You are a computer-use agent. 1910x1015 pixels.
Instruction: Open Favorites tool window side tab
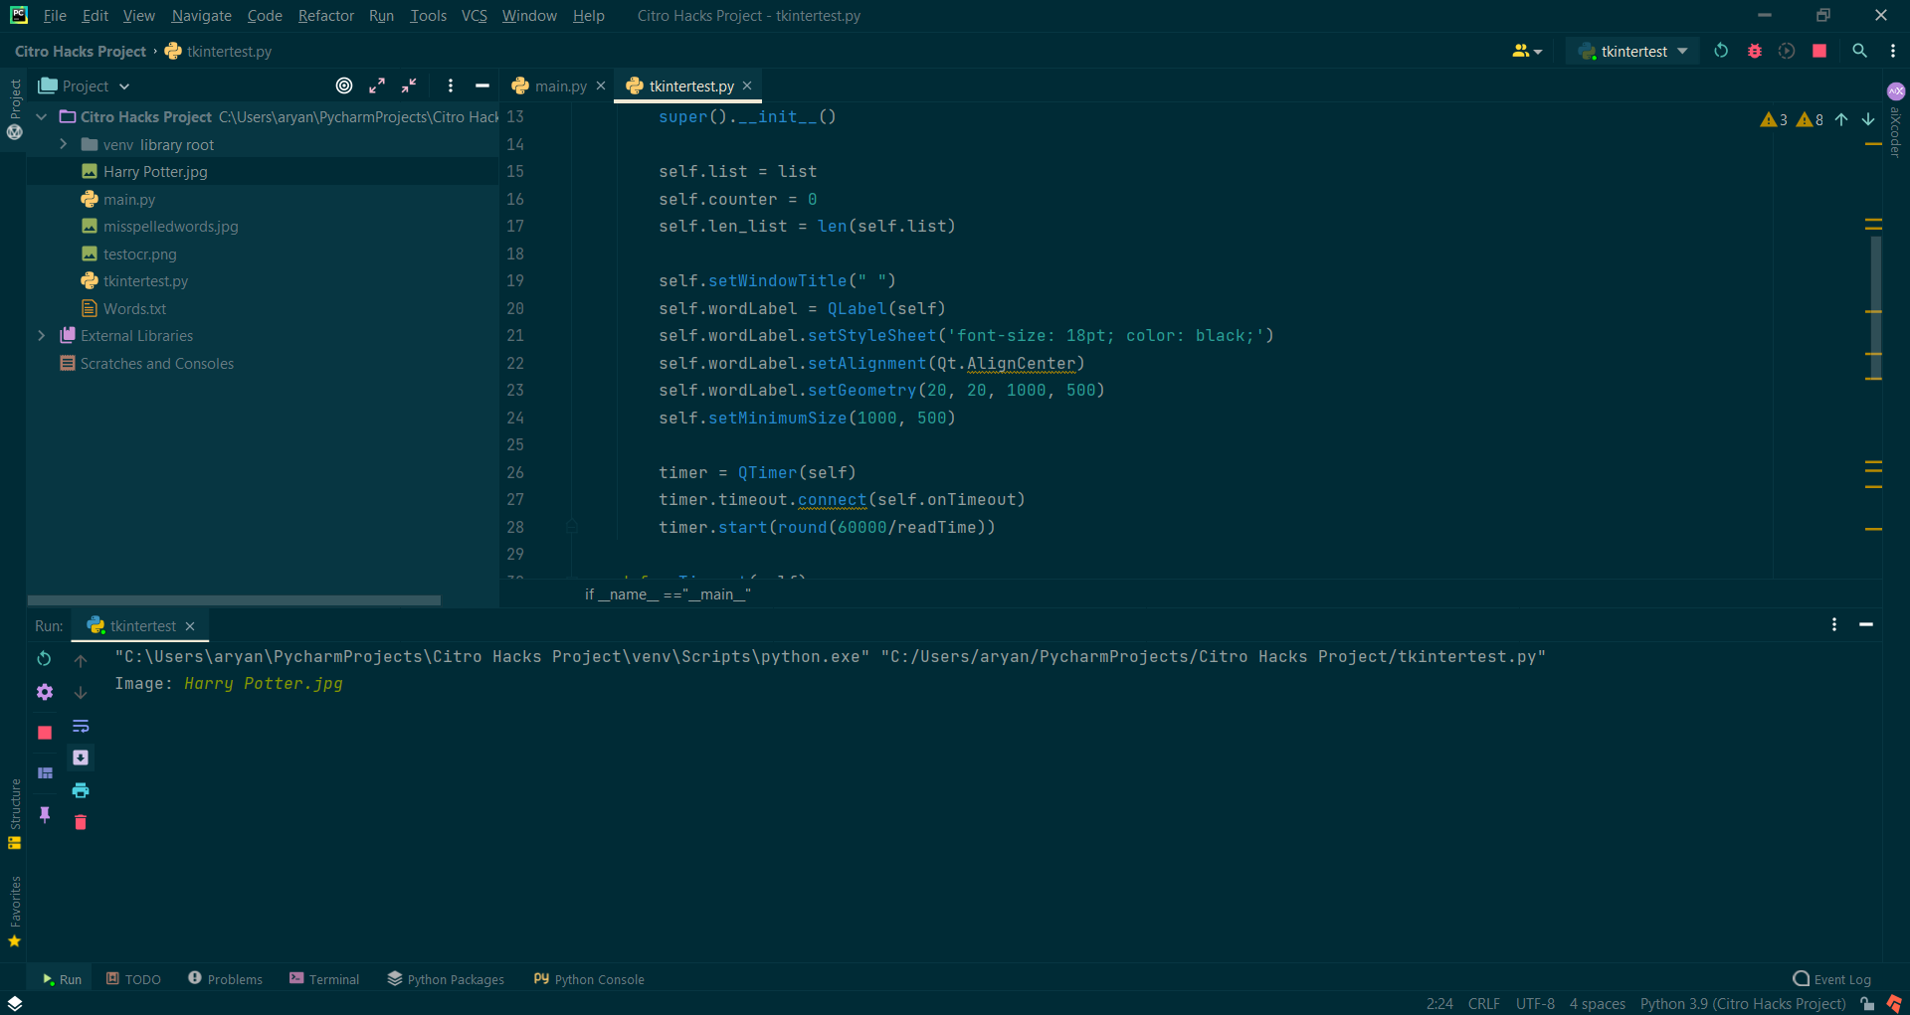click(x=15, y=911)
